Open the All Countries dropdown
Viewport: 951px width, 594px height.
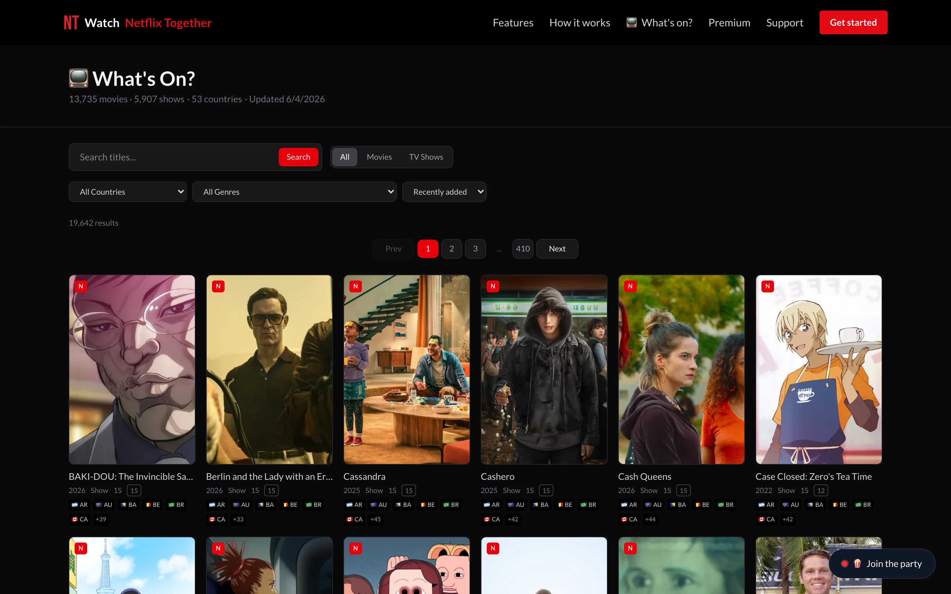128,192
